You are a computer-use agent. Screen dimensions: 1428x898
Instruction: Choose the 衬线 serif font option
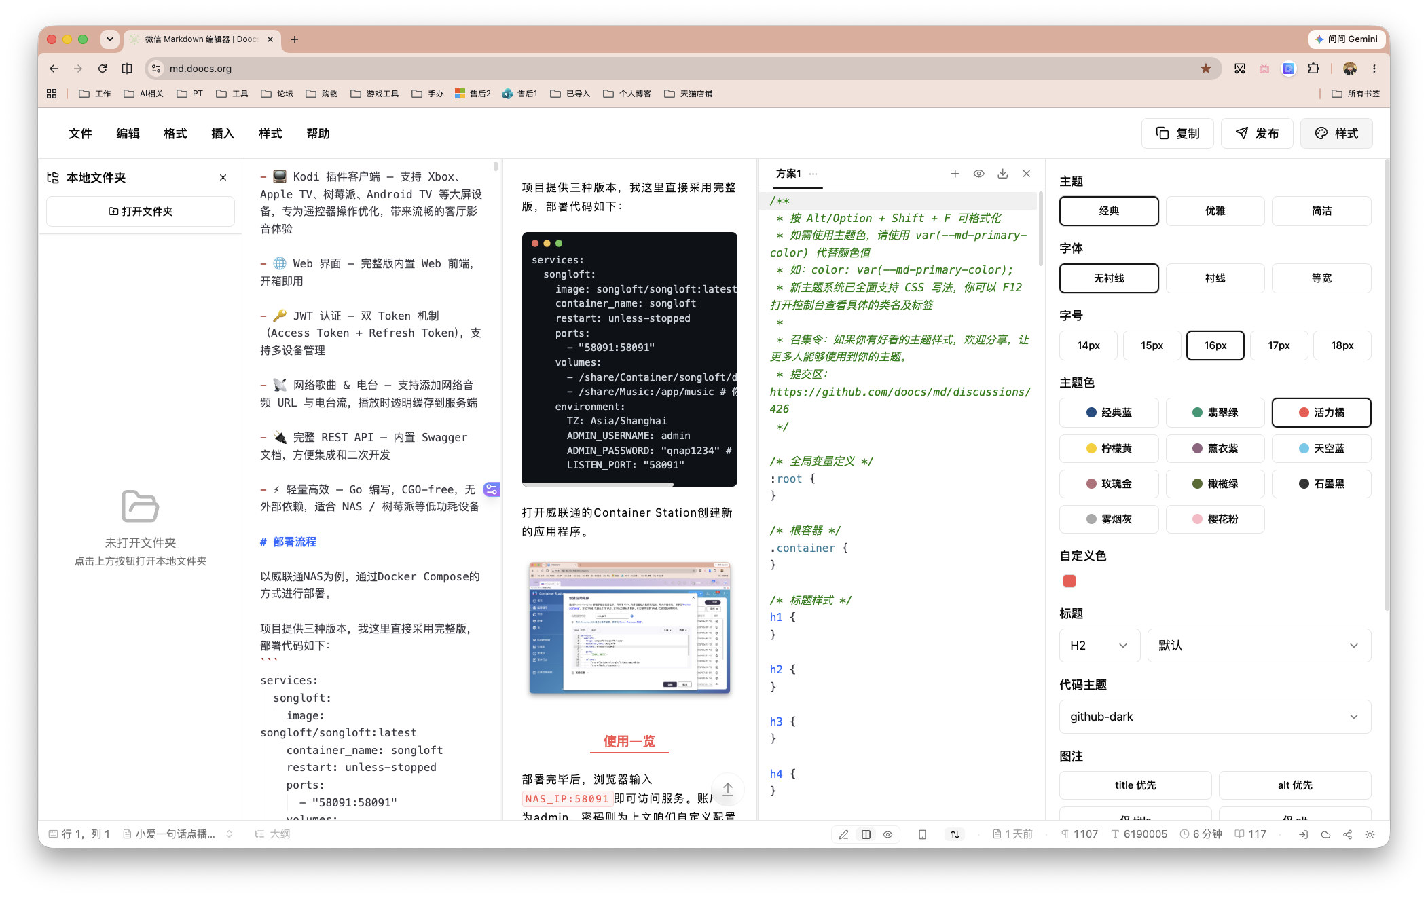tap(1215, 278)
